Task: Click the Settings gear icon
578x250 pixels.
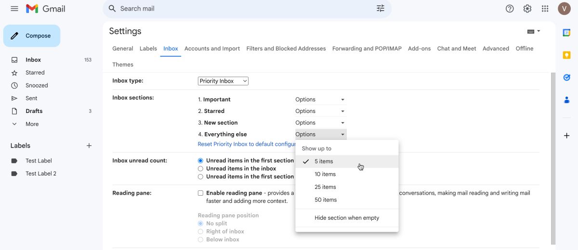Action: tap(527, 9)
